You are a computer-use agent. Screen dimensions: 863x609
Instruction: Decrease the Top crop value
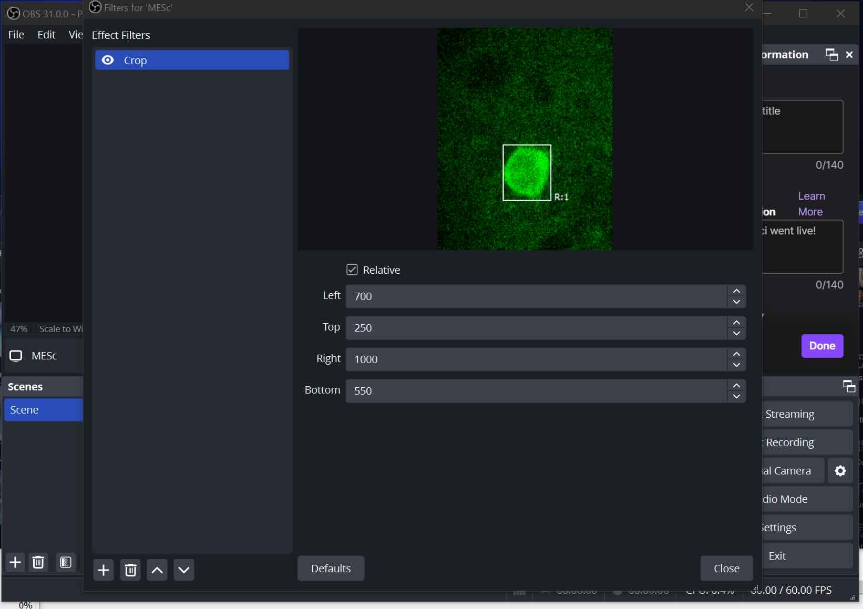tap(736, 334)
